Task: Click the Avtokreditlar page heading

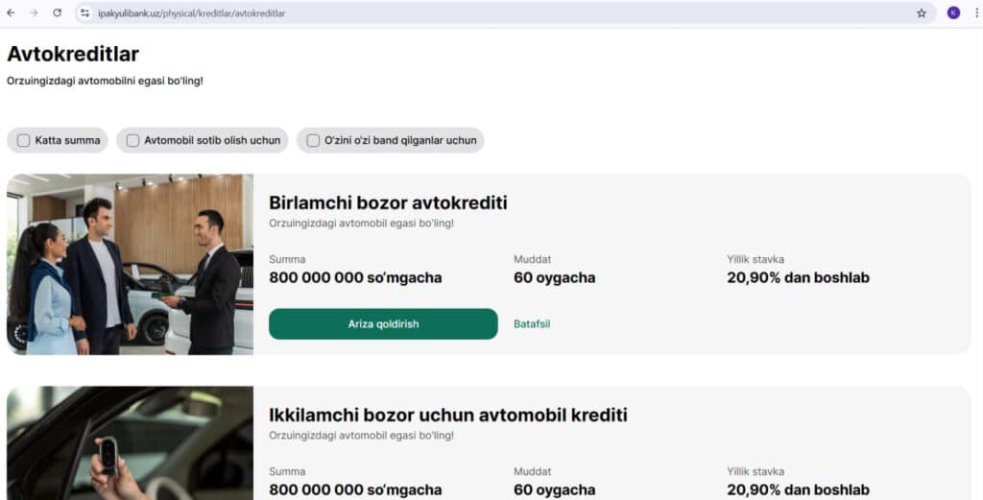Action: pos(73,54)
